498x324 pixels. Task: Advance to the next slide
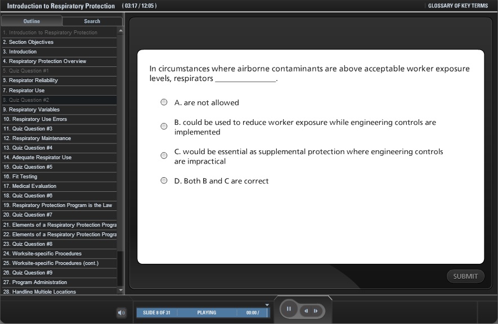tap(316, 310)
